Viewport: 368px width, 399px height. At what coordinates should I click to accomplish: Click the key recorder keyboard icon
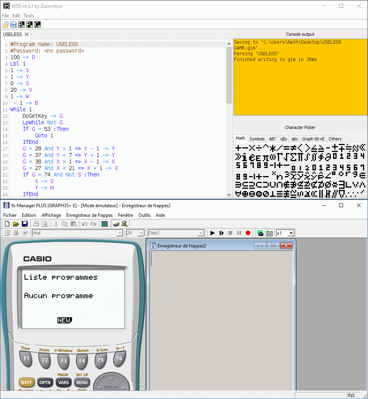(116, 224)
